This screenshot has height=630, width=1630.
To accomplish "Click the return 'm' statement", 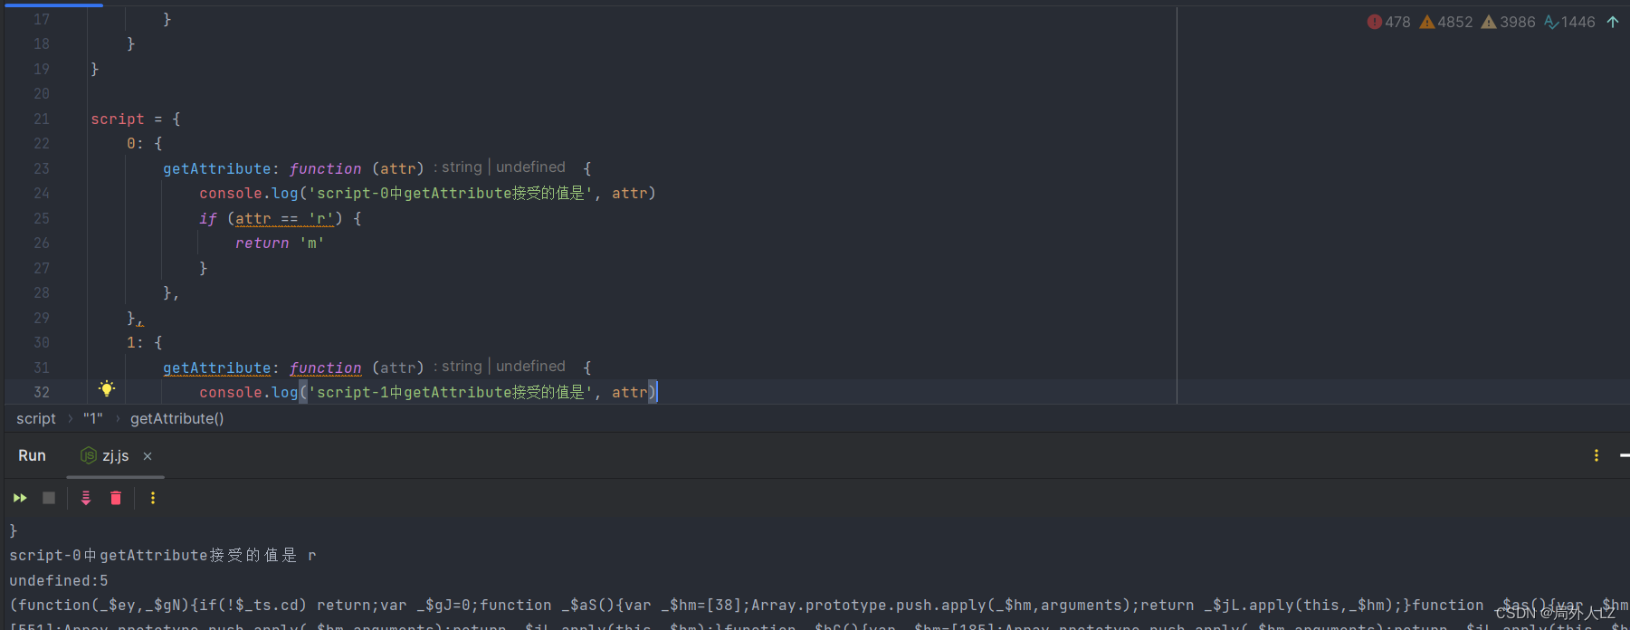I will pyautogui.click(x=280, y=243).
